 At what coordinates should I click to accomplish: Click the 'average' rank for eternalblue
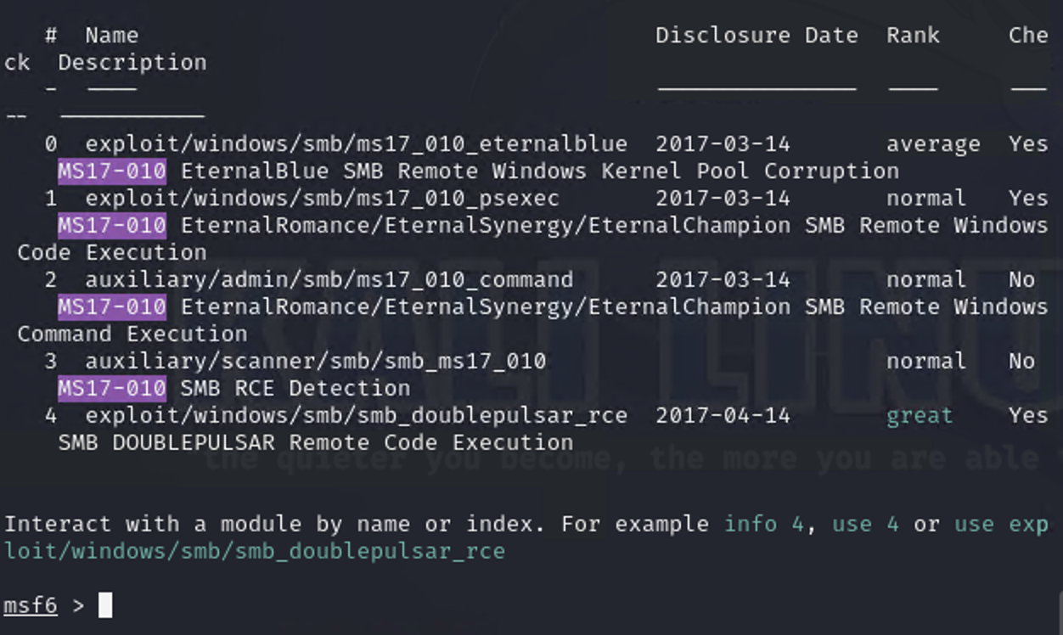point(933,144)
